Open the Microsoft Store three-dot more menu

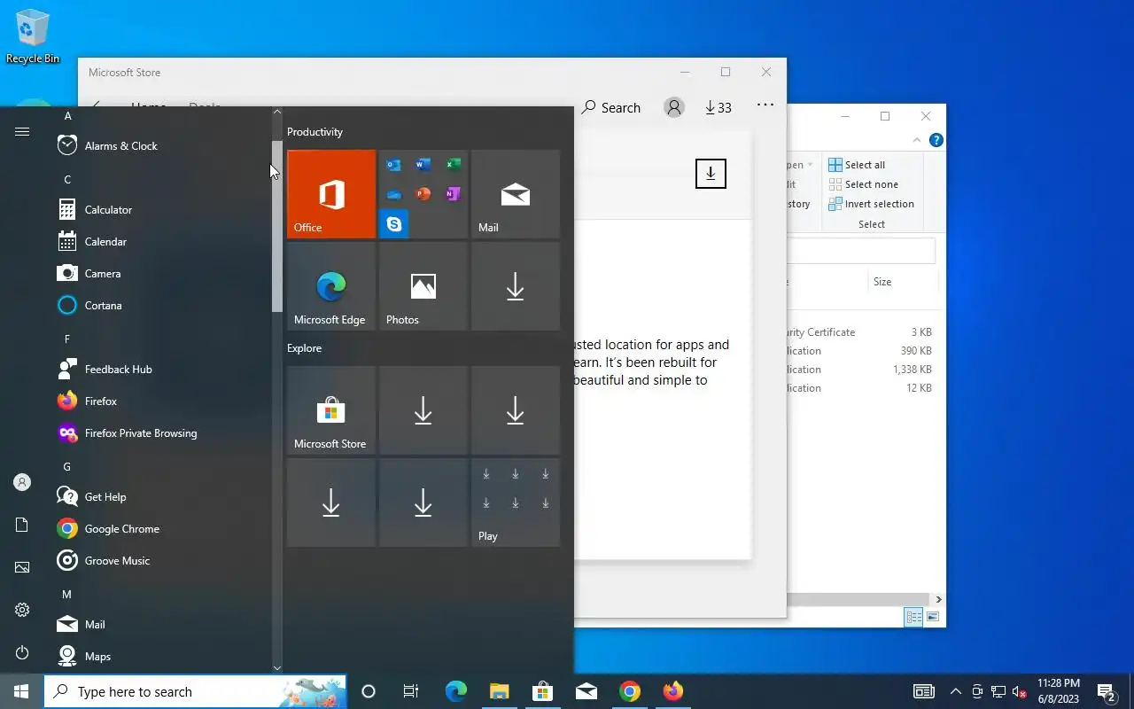pyautogui.click(x=765, y=105)
